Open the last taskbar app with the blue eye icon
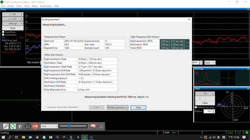 coord(91,137)
